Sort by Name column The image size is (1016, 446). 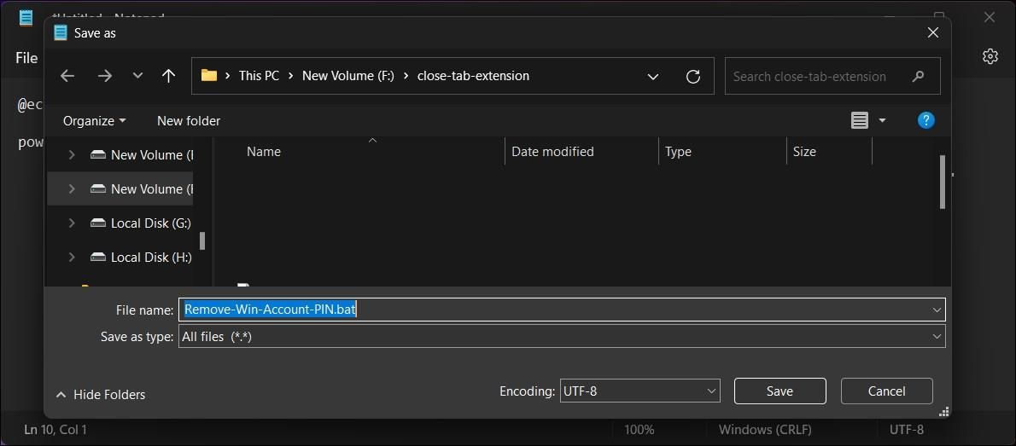264,152
